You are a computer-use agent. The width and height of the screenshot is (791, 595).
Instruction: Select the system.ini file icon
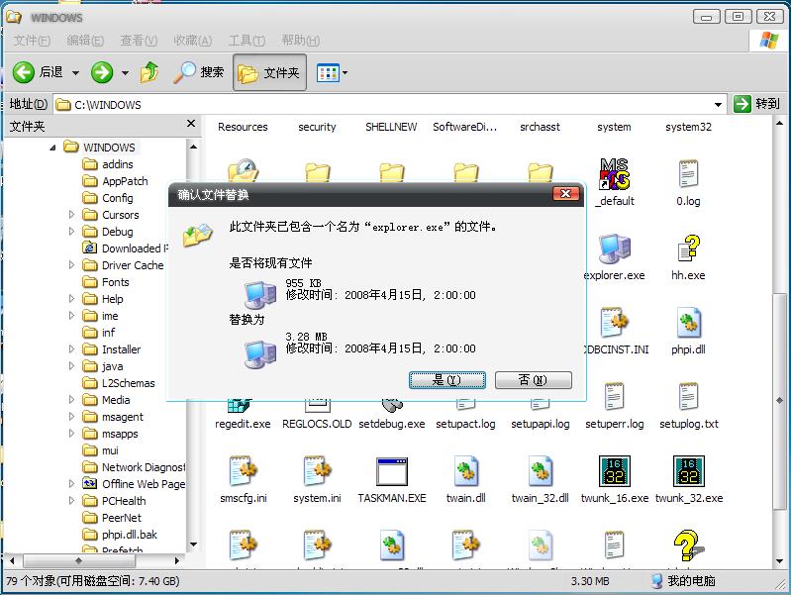[x=318, y=471]
